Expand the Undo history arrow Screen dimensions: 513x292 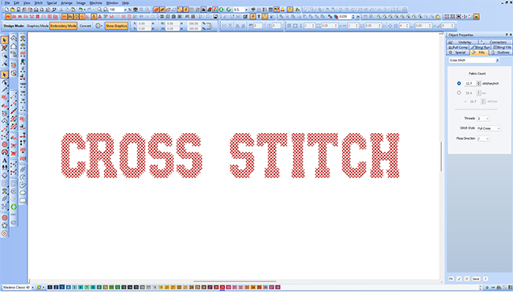84,10
